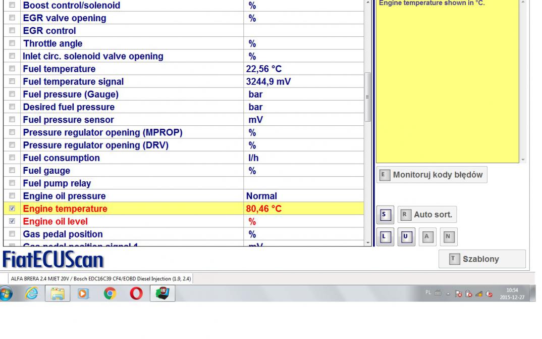Screen dimensions: 542x339
Task: Click description panel scroll-down arrow
Action: [x=523, y=160]
